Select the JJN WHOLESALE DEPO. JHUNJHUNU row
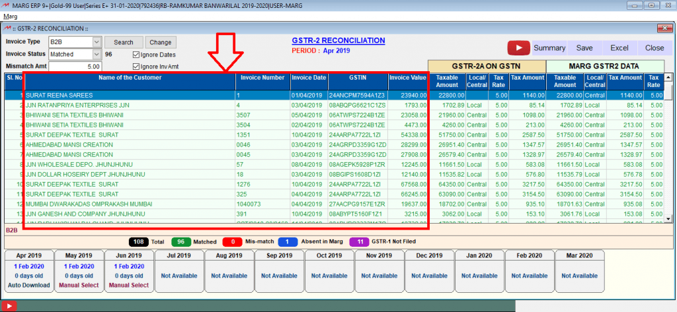677x312 pixels. tap(334, 165)
